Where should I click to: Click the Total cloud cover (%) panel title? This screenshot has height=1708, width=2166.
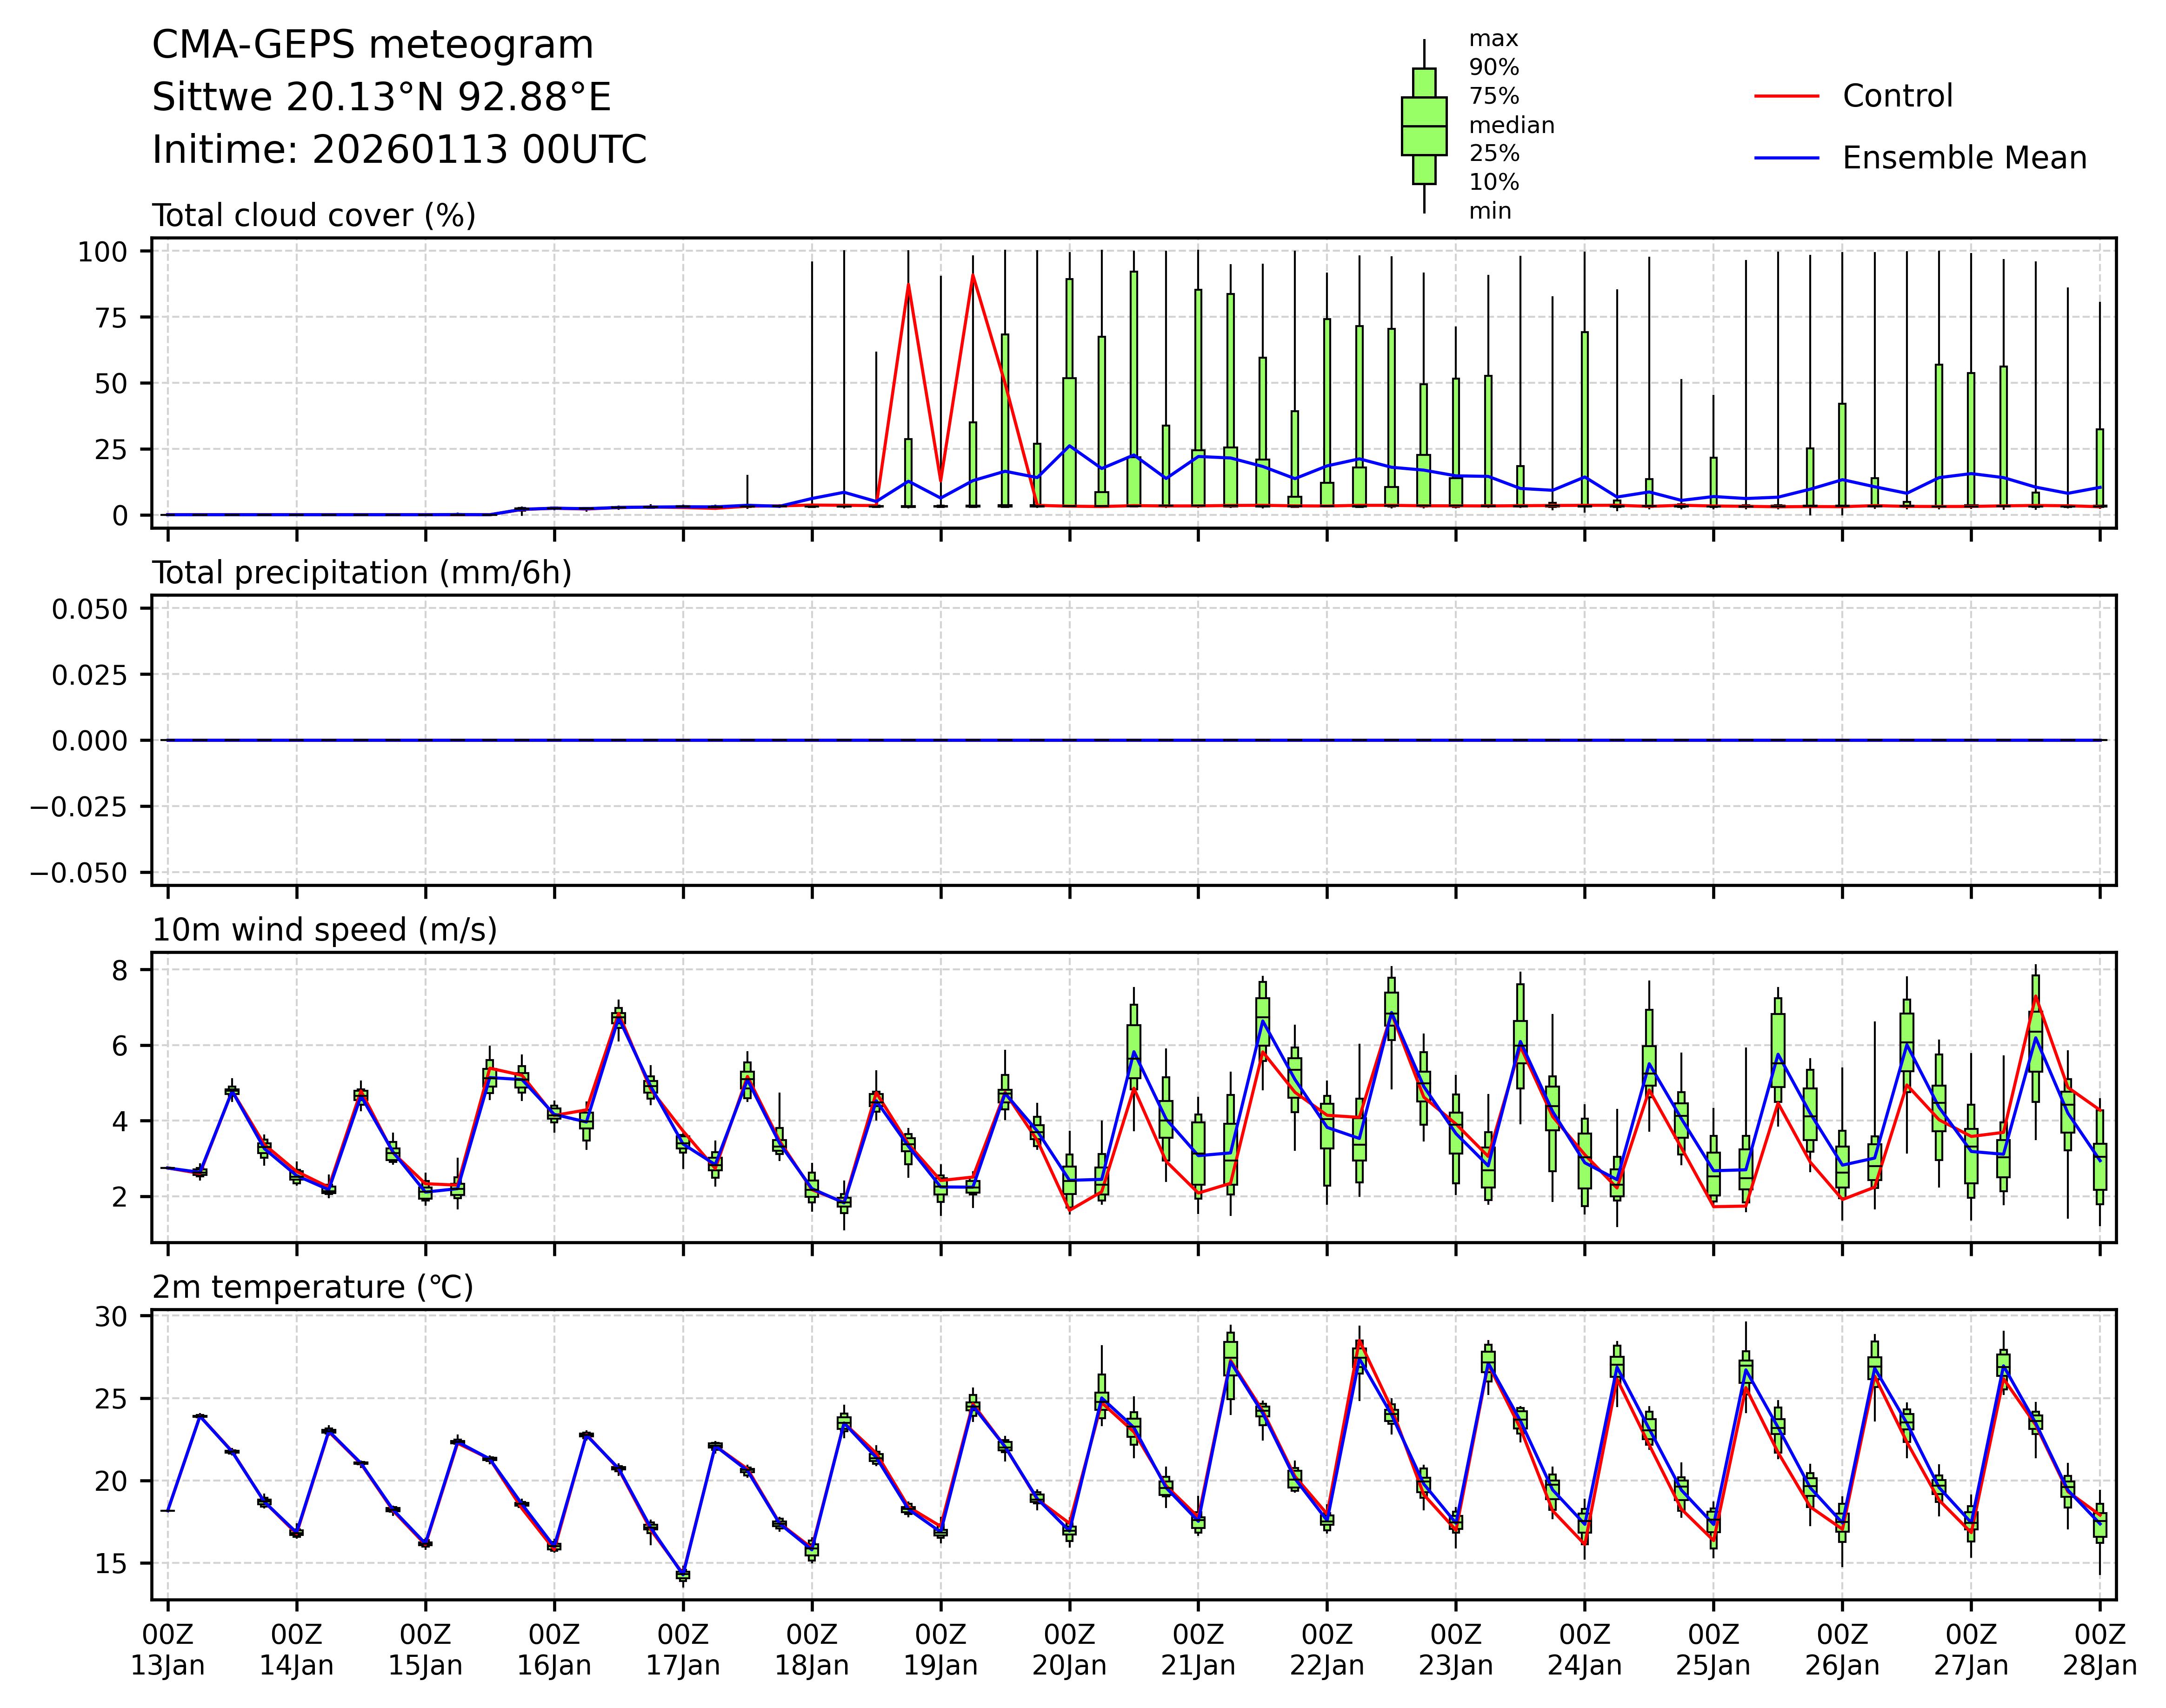[313, 216]
